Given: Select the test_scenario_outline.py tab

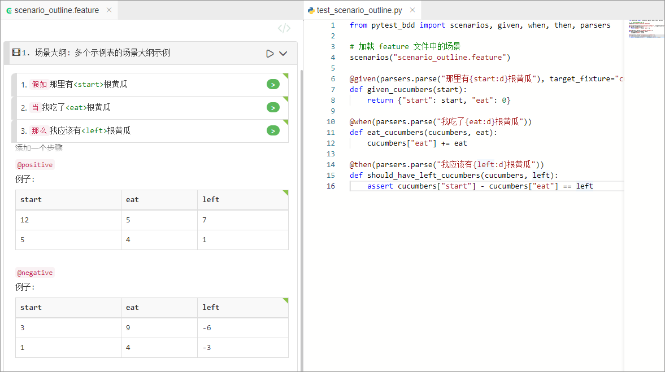Looking at the screenshot, I should (359, 10).
